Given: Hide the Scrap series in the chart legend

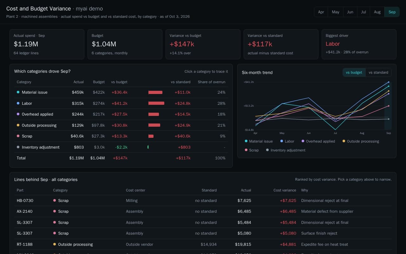Looking at the screenshot, I should pos(252,150).
